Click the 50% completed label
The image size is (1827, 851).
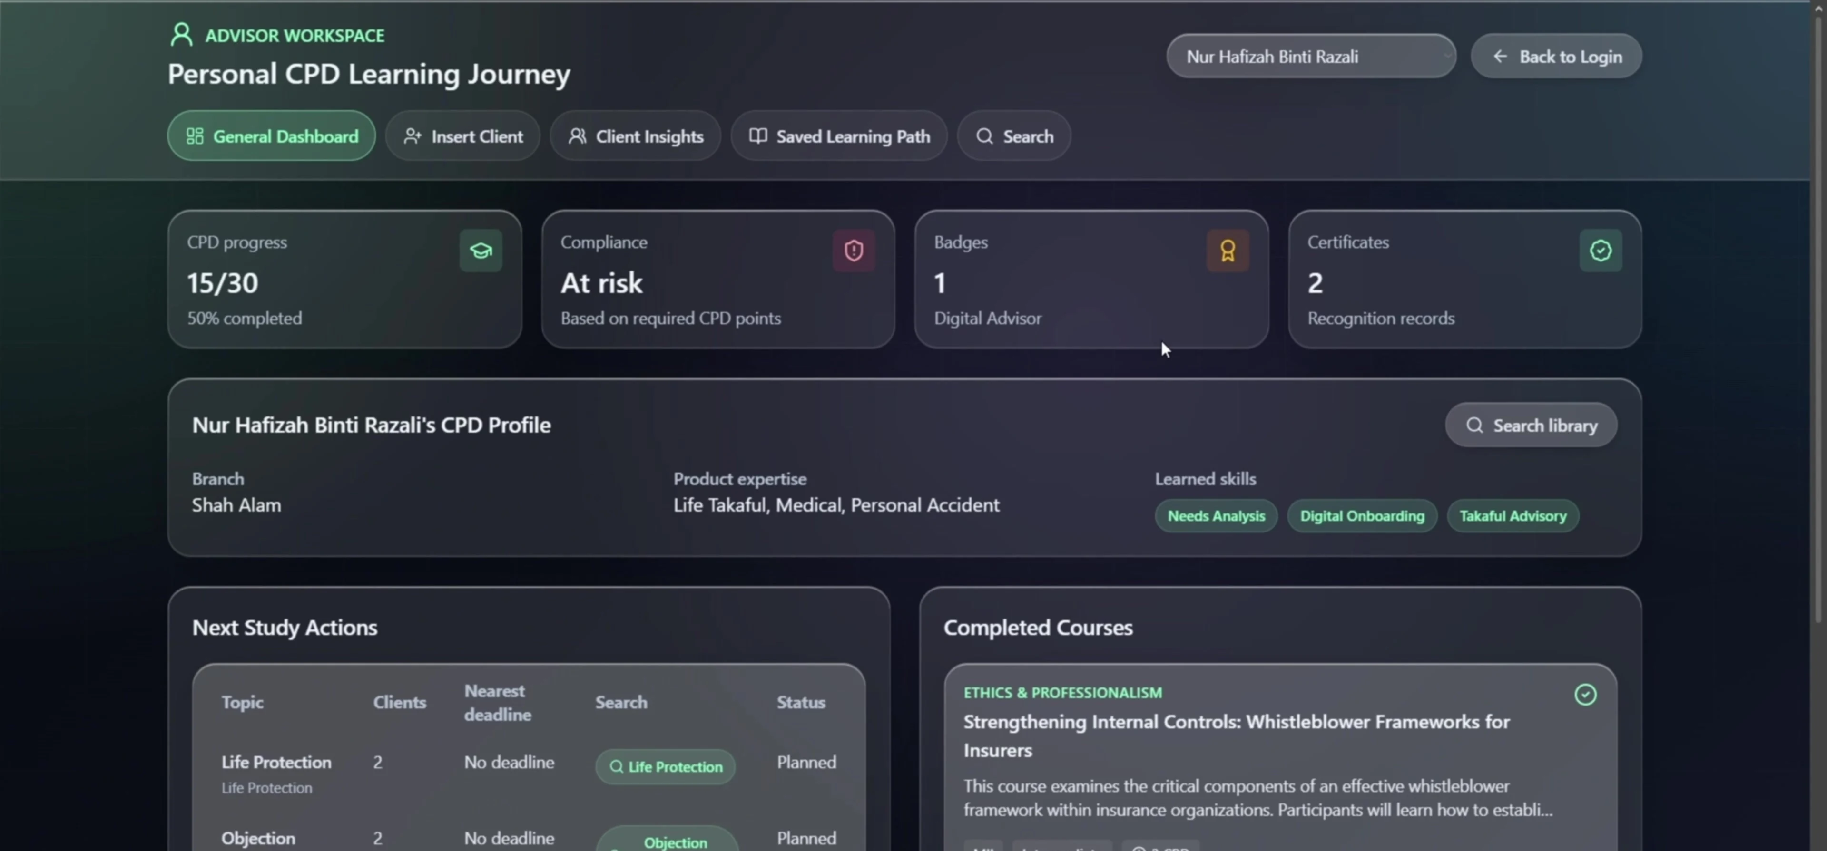pyautogui.click(x=244, y=318)
